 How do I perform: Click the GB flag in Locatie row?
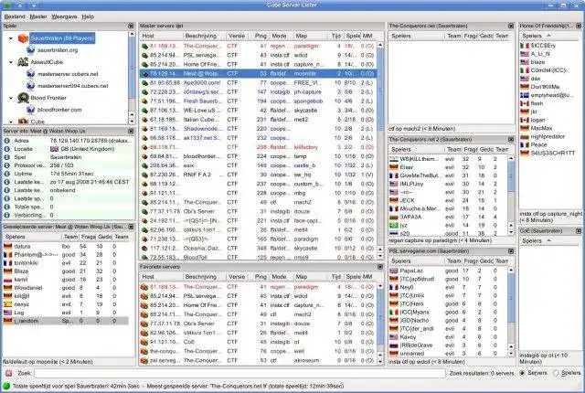[54, 149]
